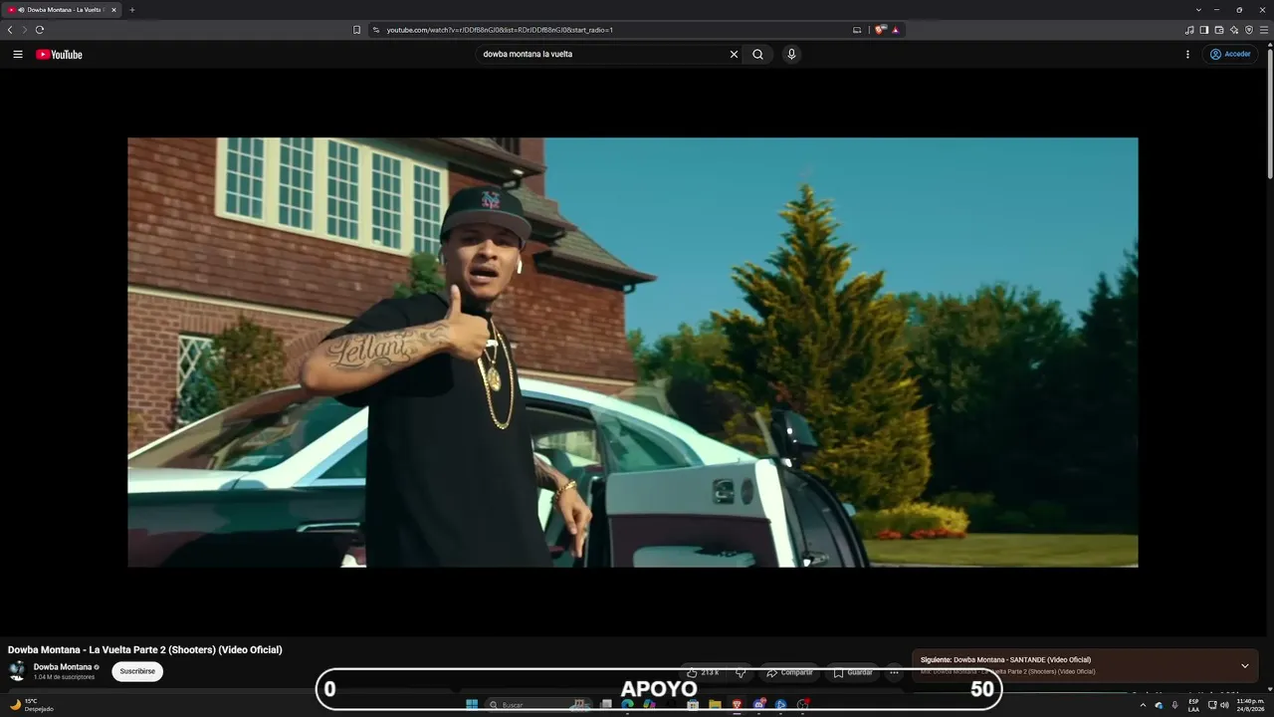Image resolution: width=1274 pixels, height=717 pixels.
Task: Open the site settings icon beside the URL
Action: click(376, 30)
